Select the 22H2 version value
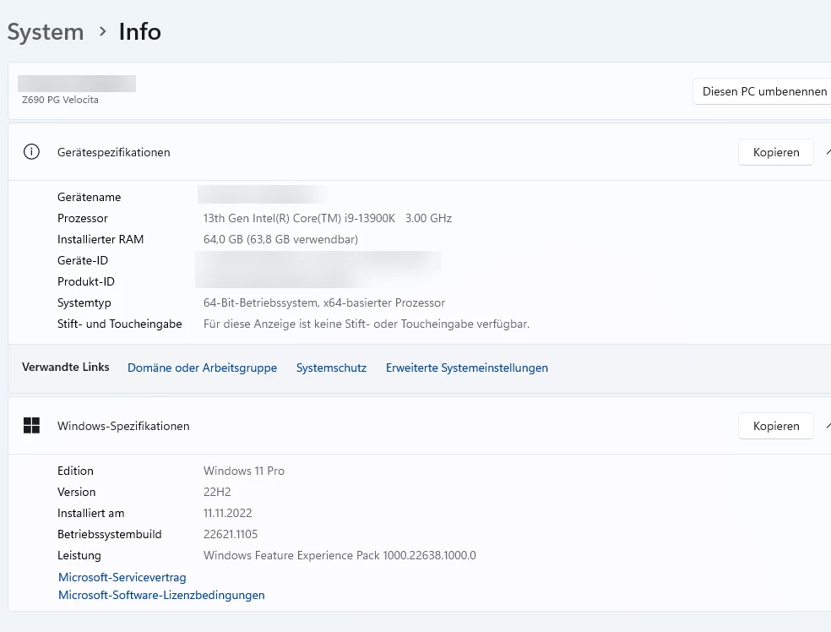The image size is (831, 632). coord(217,492)
